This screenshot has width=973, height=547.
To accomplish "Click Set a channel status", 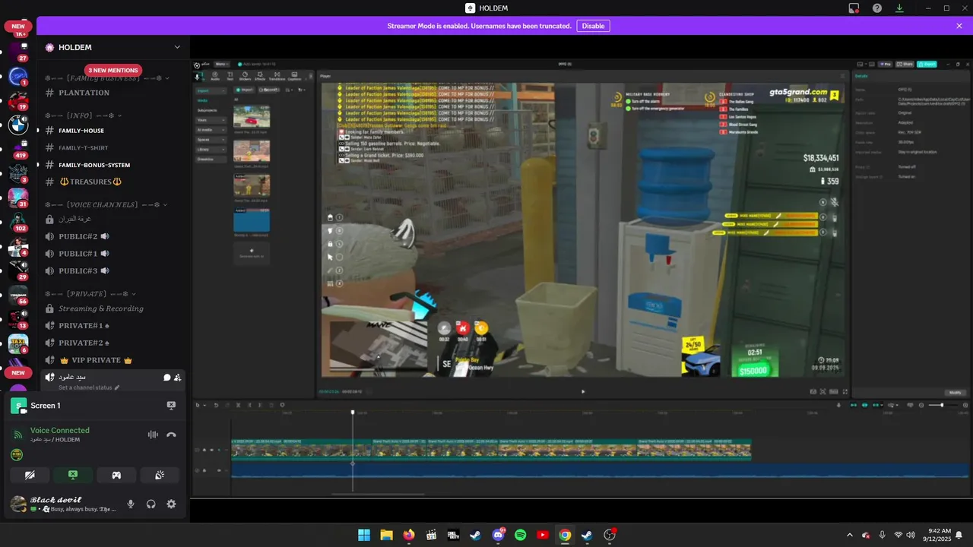I will click(x=89, y=387).
